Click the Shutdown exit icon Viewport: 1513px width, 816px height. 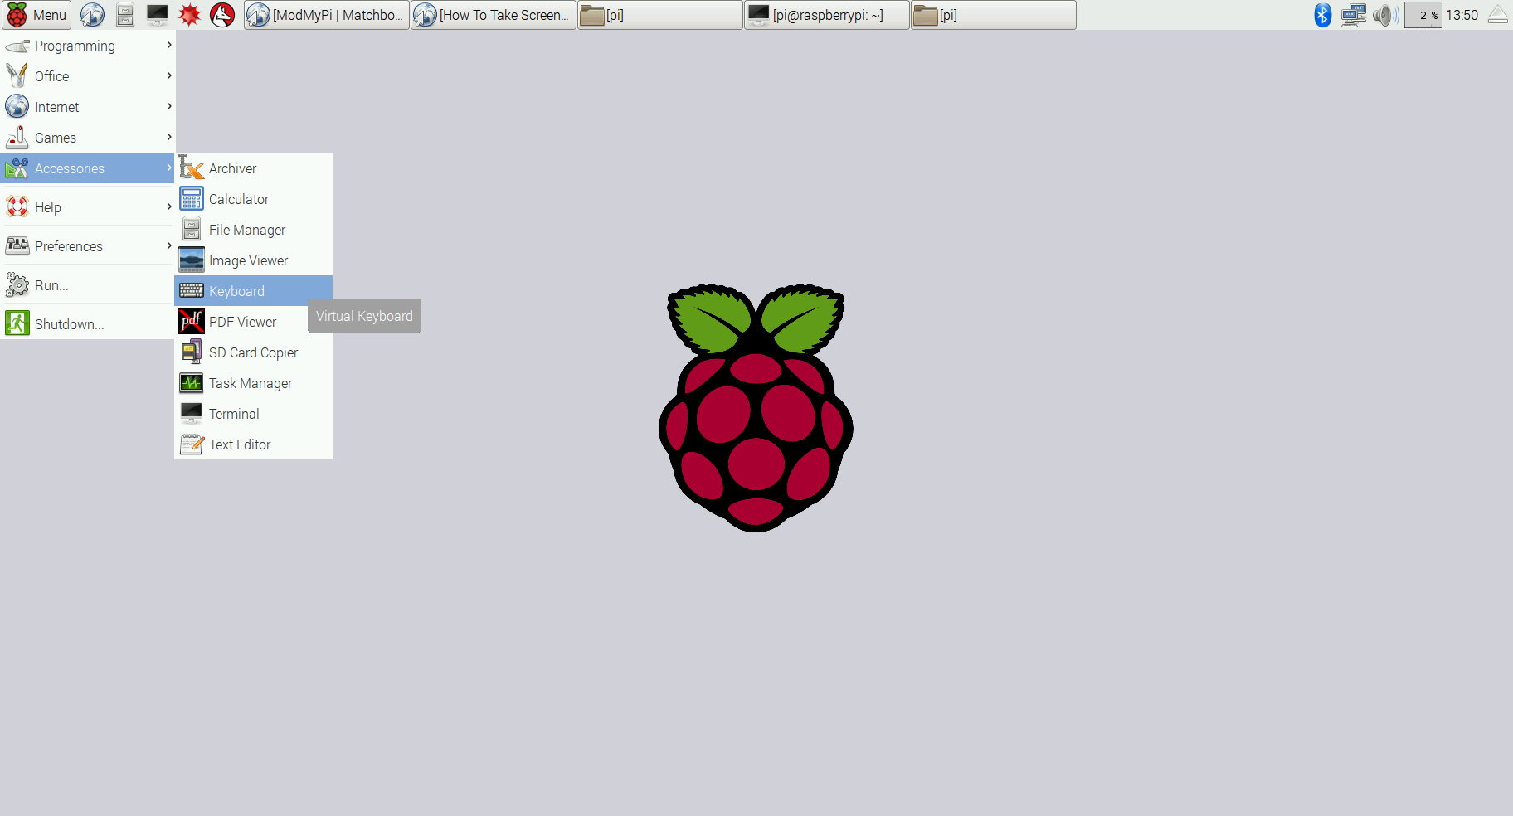tap(17, 323)
